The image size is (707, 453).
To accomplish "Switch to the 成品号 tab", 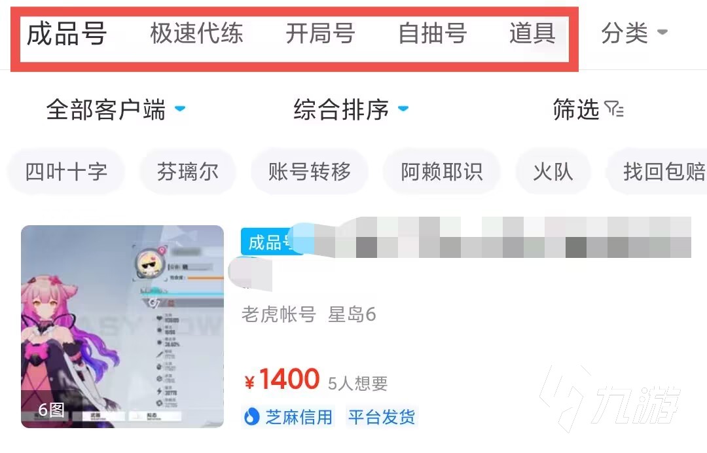I will click(x=66, y=34).
